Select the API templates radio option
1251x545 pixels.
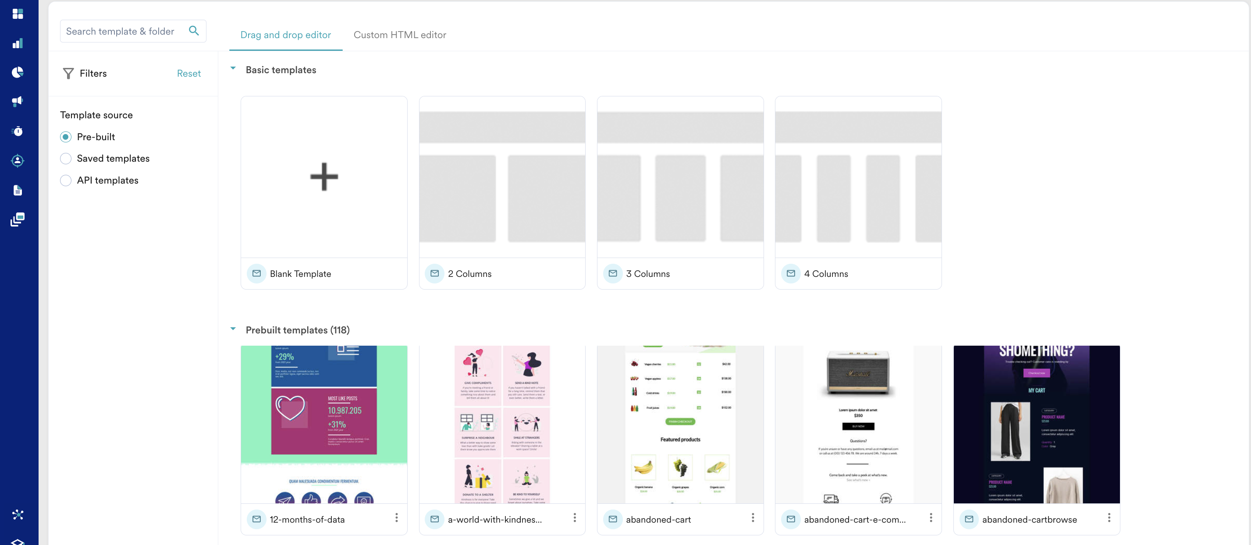coord(66,180)
